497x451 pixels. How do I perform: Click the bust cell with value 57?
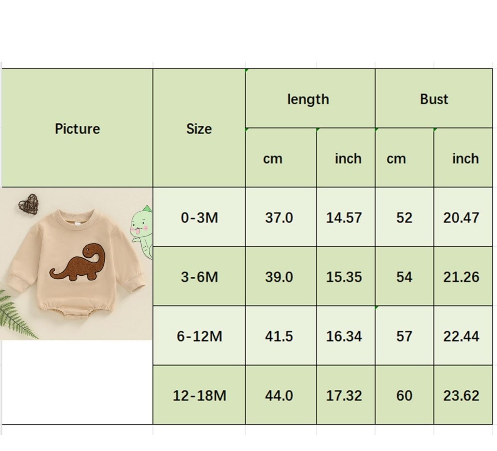tap(404, 336)
